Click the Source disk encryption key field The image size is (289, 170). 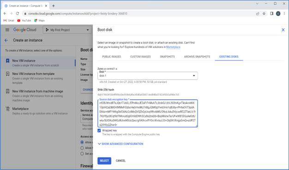(148, 114)
